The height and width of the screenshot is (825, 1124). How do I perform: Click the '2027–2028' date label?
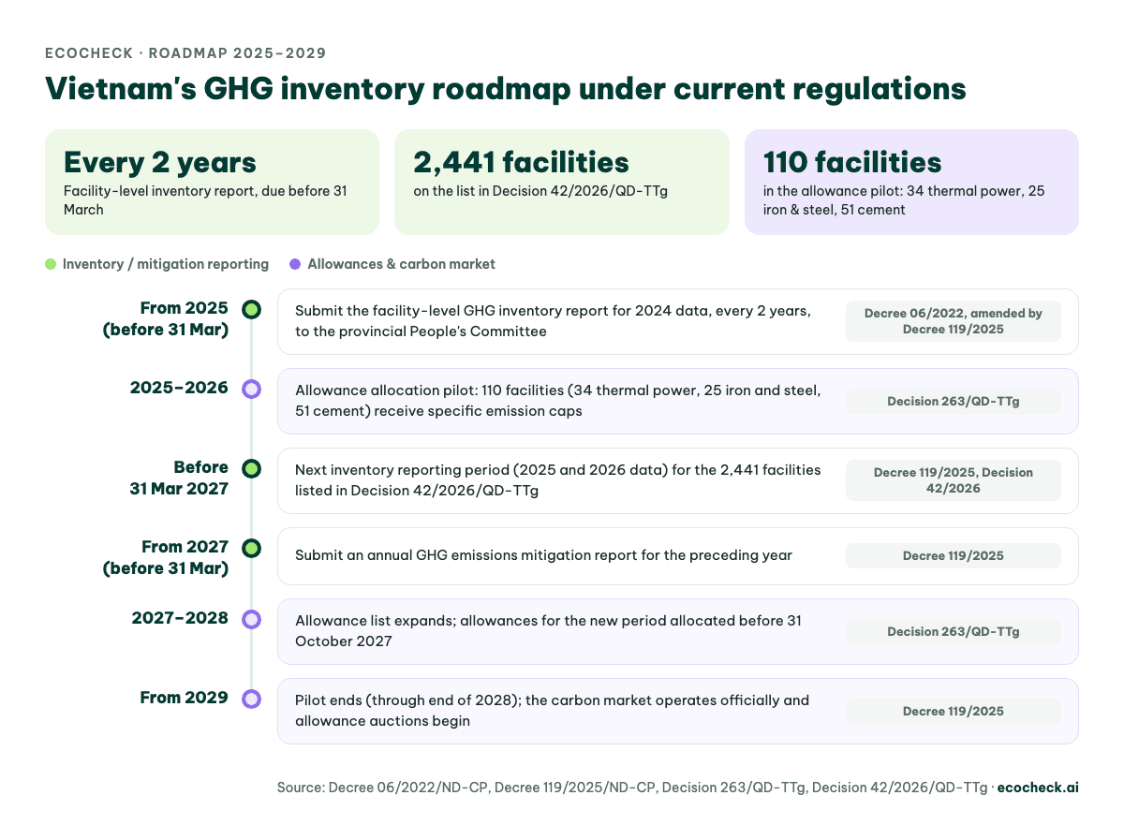click(180, 618)
